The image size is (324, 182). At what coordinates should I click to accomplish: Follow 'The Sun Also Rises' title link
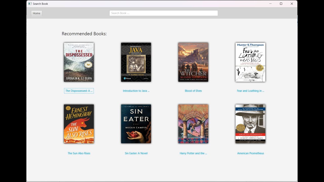79,153
